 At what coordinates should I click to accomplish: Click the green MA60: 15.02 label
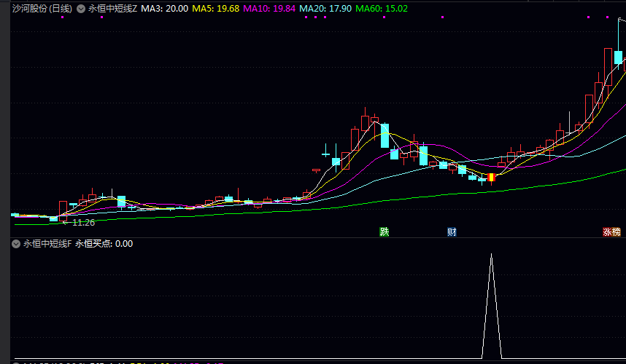[x=382, y=8]
